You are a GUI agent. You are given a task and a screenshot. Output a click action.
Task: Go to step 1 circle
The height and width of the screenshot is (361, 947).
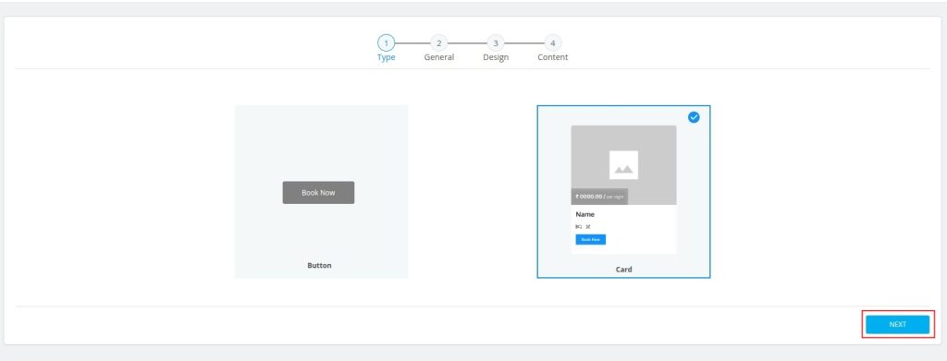point(386,42)
